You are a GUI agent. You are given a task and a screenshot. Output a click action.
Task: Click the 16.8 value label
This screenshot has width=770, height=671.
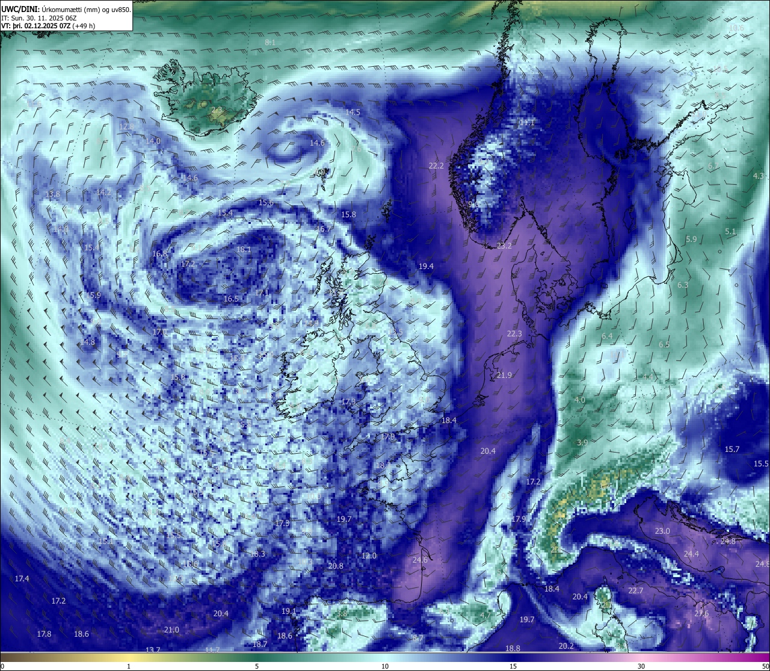point(159,254)
